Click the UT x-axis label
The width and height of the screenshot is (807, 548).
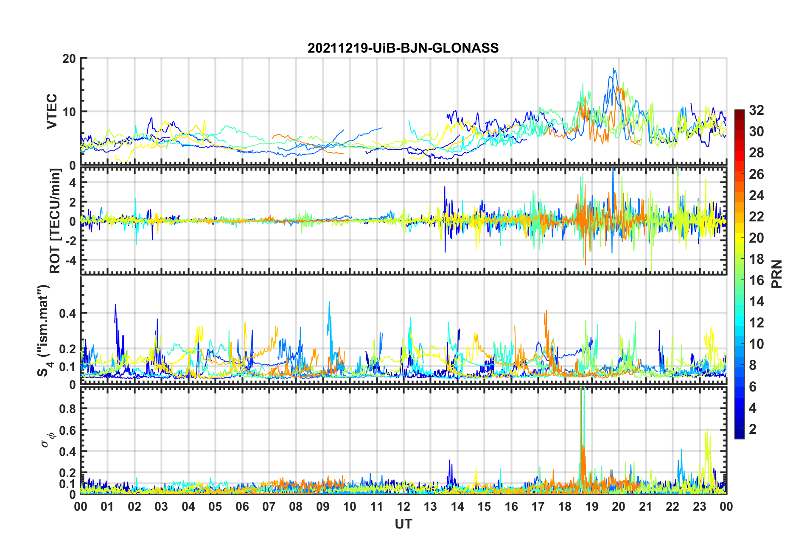coord(403,524)
